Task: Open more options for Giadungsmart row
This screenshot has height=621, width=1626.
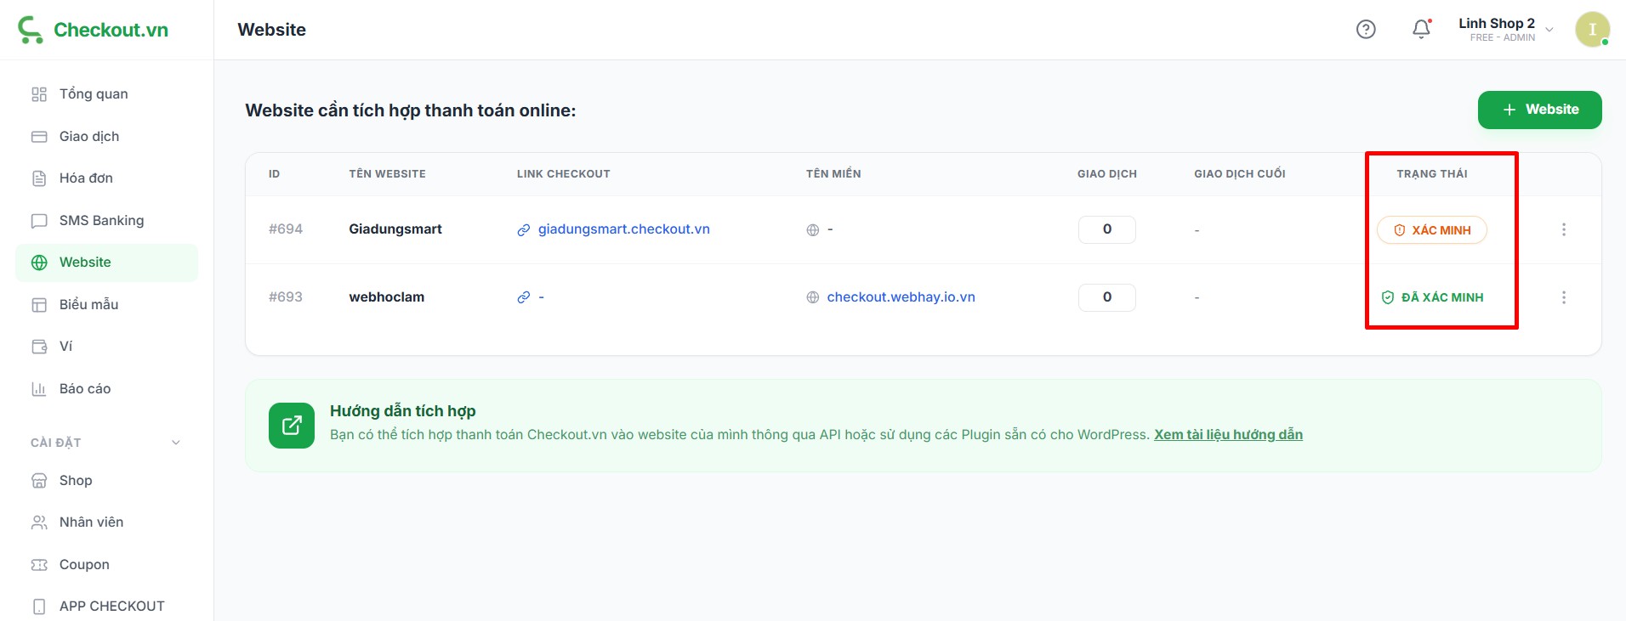Action: coord(1563,229)
